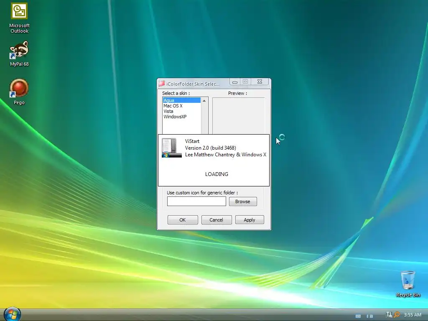
Task: Click the ViStart splash logo icon
Action: (x=171, y=148)
